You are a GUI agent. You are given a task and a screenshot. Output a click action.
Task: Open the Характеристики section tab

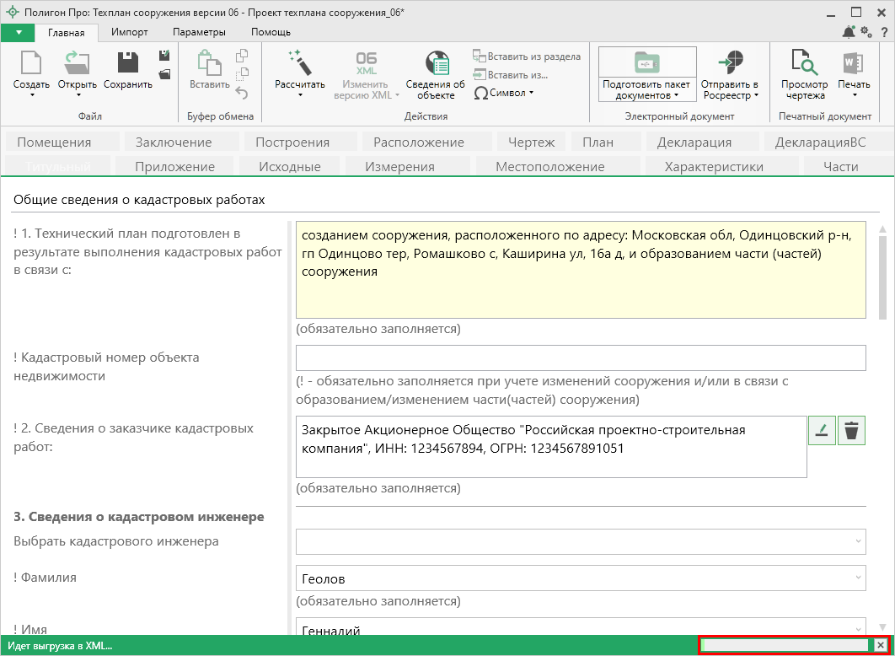click(x=714, y=167)
